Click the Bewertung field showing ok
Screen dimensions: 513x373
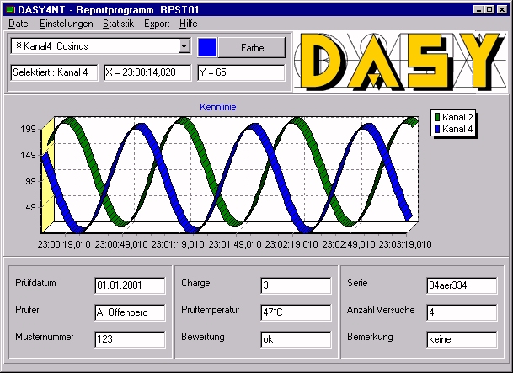(x=296, y=339)
